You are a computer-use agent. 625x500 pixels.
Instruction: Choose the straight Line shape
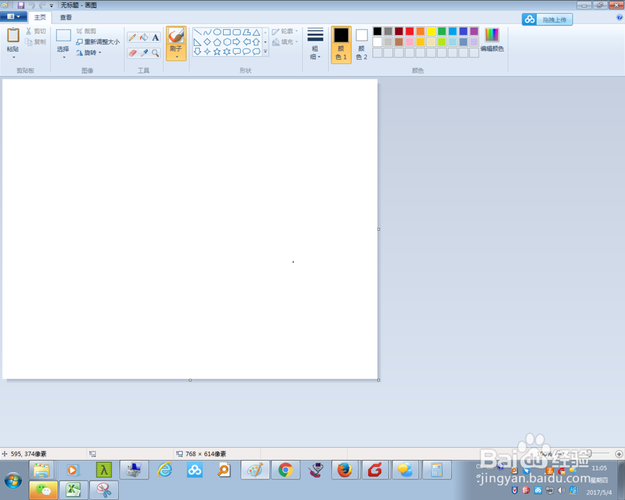(197, 32)
